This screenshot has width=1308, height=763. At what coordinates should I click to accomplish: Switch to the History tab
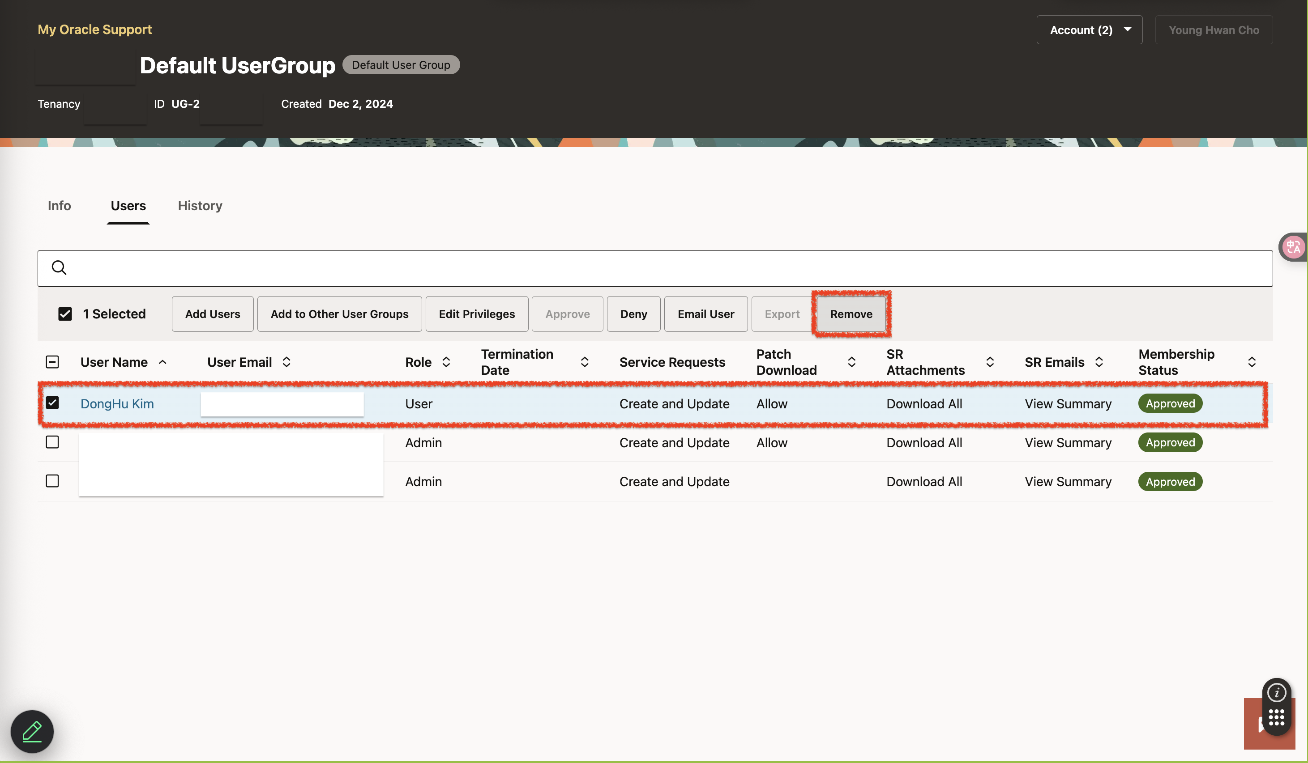coord(200,206)
